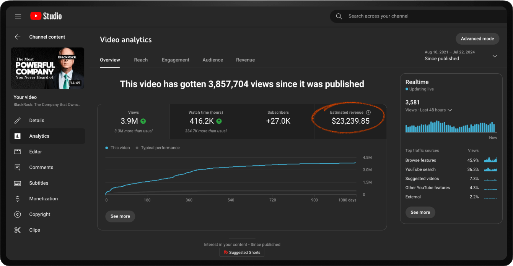Select the Estimated revenue metric card
This screenshot has width=513, height=266.
[x=350, y=121]
